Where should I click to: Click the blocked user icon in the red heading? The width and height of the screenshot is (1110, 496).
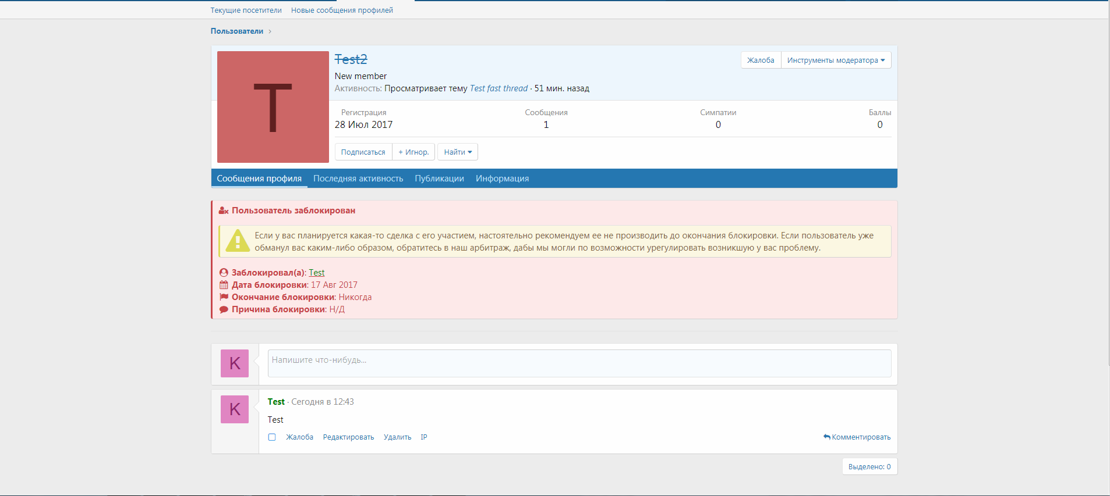pyautogui.click(x=224, y=211)
